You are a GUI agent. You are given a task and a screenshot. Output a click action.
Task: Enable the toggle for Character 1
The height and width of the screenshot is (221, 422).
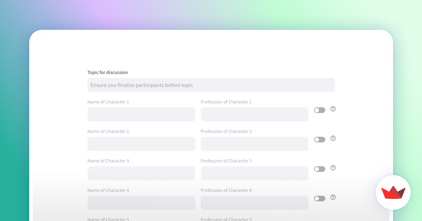tap(320, 110)
